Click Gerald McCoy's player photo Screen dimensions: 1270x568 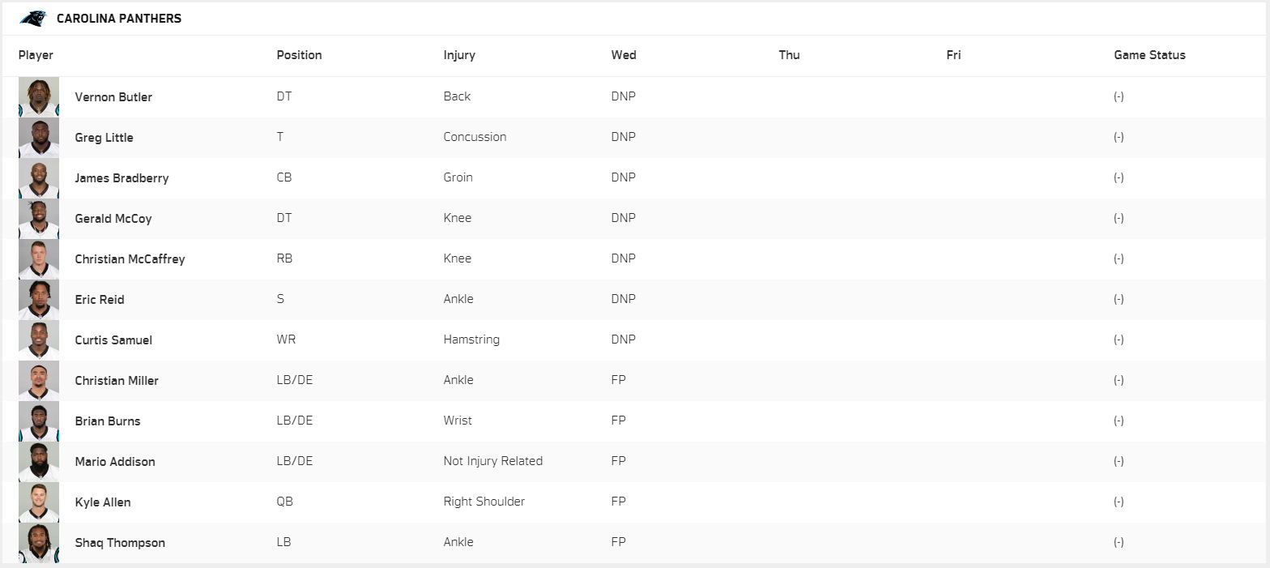39,219
